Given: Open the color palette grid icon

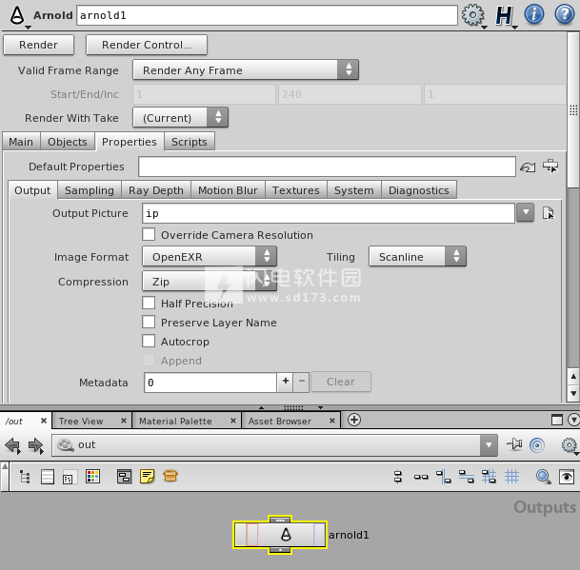Looking at the screenshot, I should coord(92,477).
